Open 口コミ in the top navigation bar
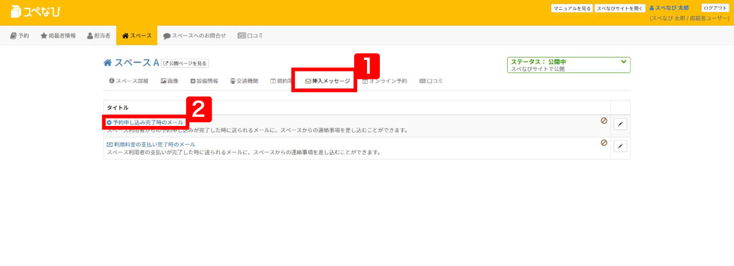 pyautogui.click(x=250, y=36)
